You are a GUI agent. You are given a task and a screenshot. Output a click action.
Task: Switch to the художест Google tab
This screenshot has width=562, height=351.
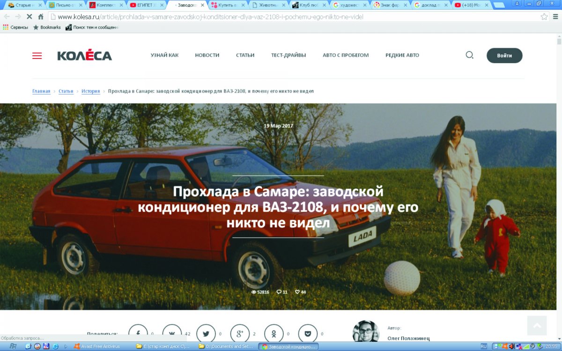(350, 5)
